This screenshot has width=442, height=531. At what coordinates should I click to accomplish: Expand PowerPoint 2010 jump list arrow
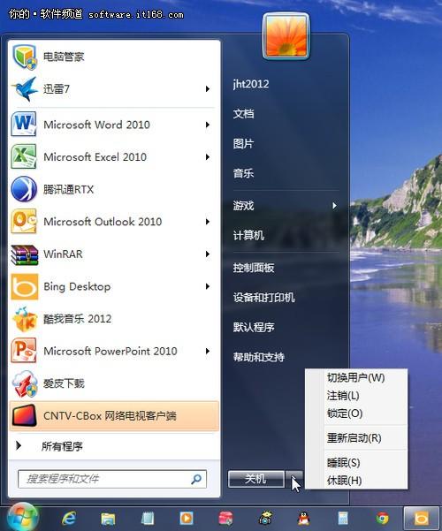(x=208, y=351)
